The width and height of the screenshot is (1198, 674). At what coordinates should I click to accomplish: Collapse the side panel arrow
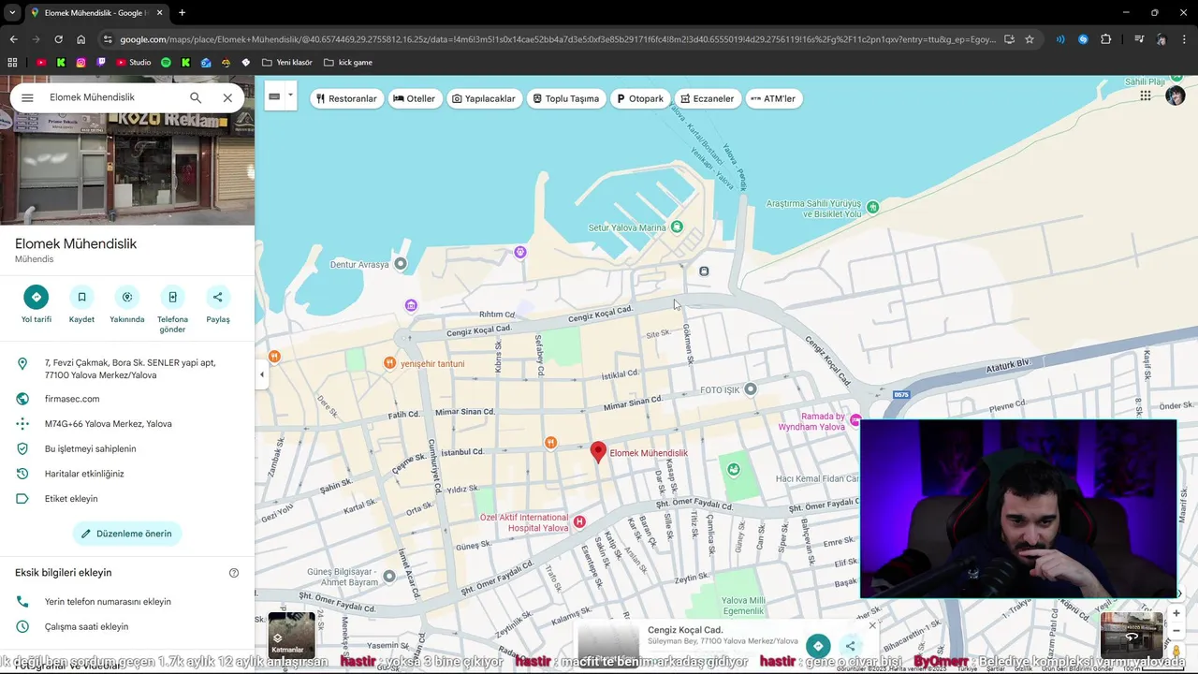pyautogui.click(x=262, y=374)
